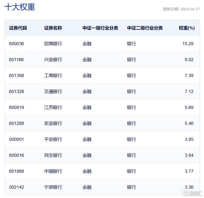
Task: Open the 农业银行 security name
Action: (53, 123)
